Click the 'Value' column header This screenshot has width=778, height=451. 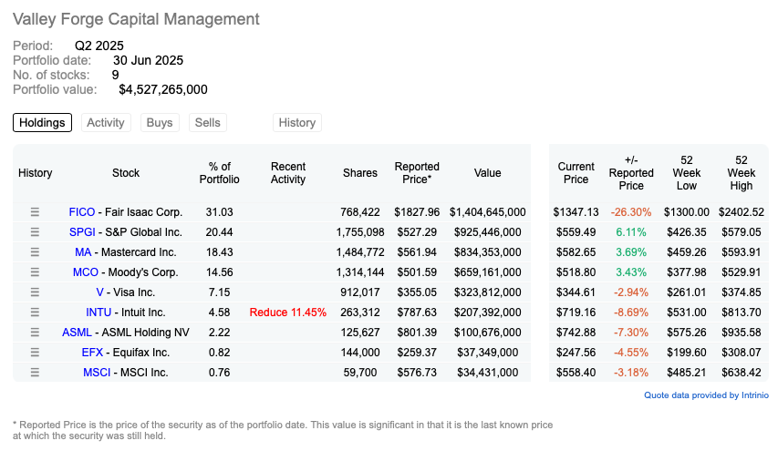coord(487,173)
